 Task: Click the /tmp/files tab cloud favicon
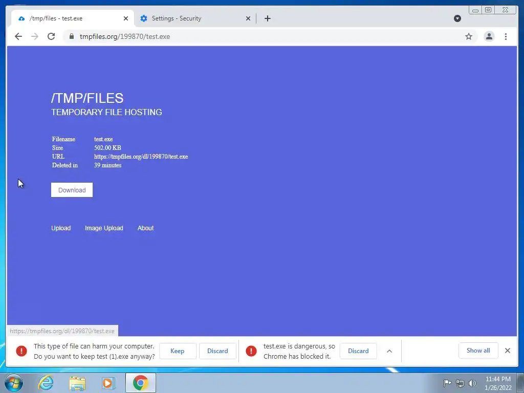click(x=21, y=18)
